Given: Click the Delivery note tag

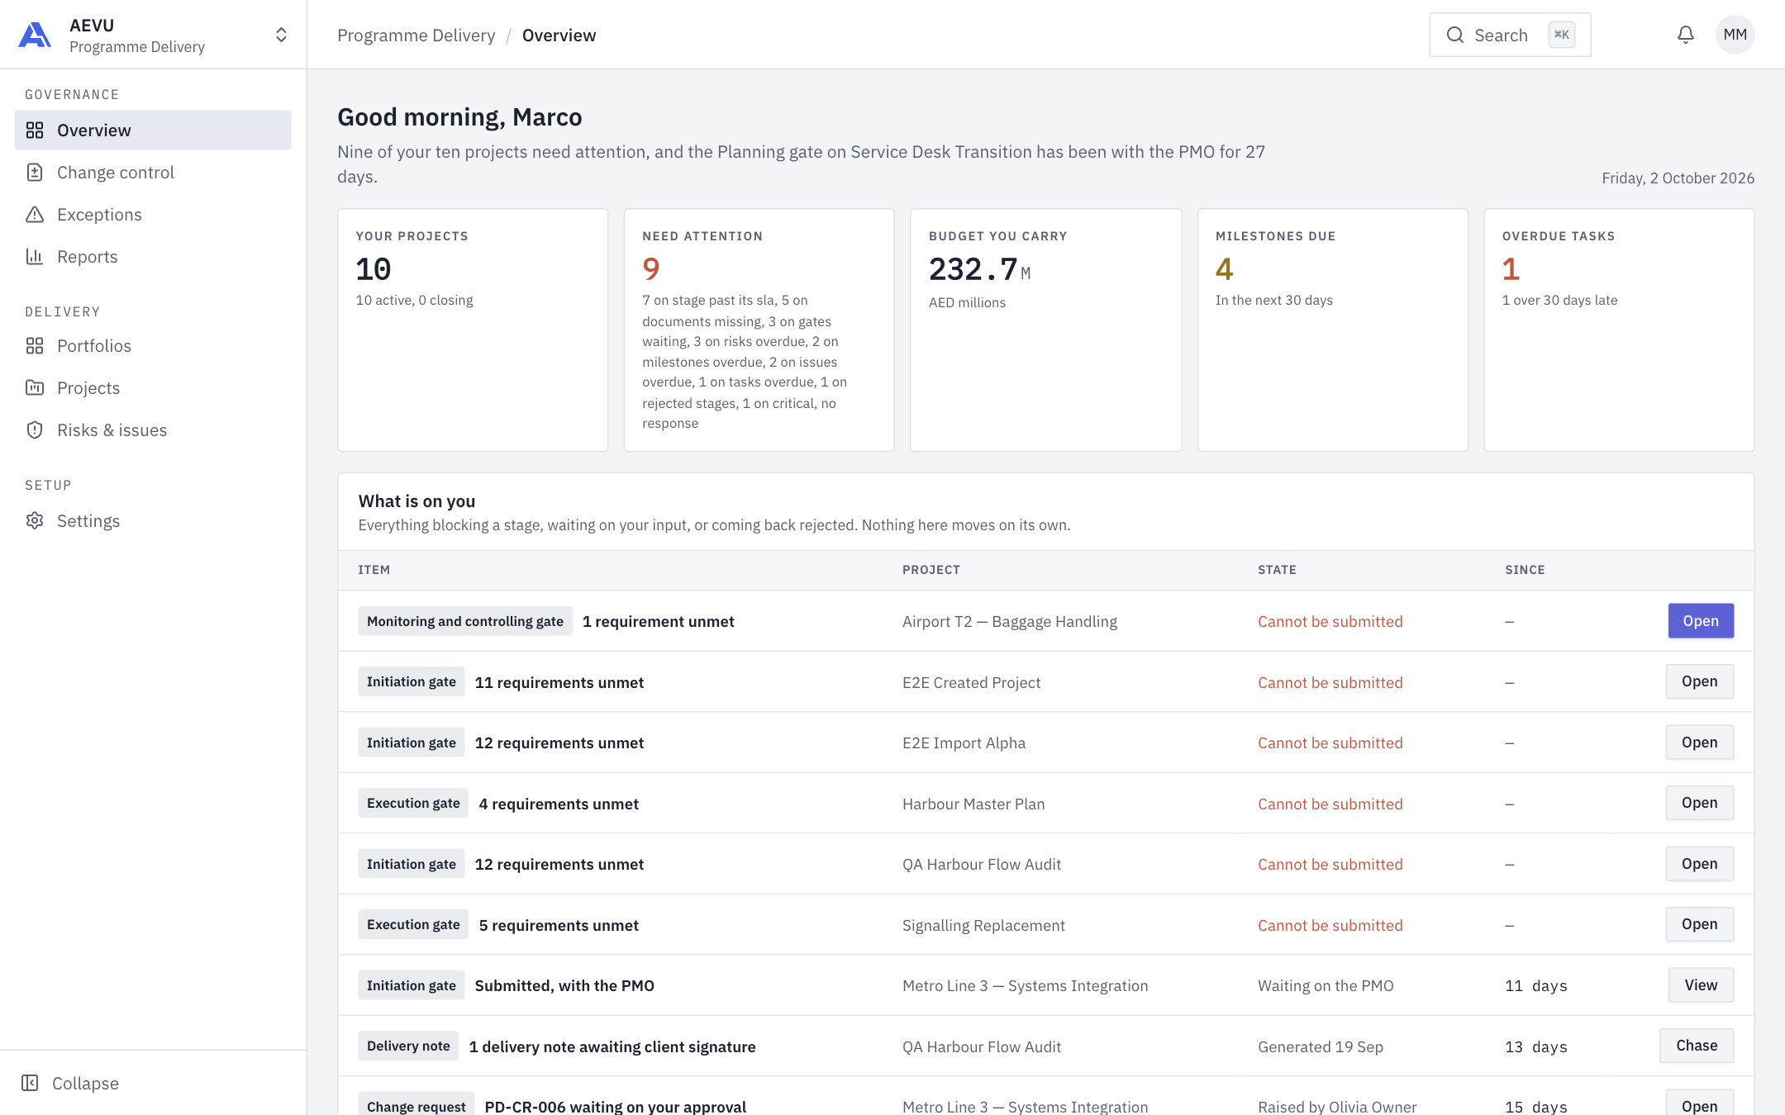Looking at the screenshot, I should (408, 1046).
